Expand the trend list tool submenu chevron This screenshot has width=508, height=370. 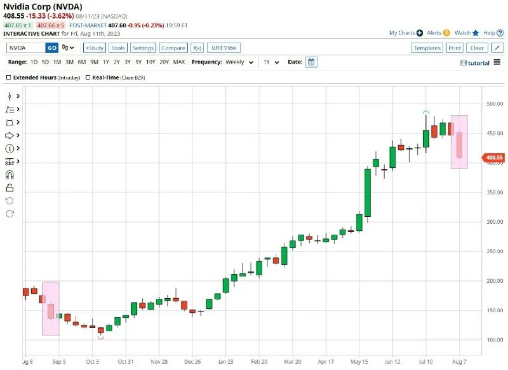tap(18, 109)
